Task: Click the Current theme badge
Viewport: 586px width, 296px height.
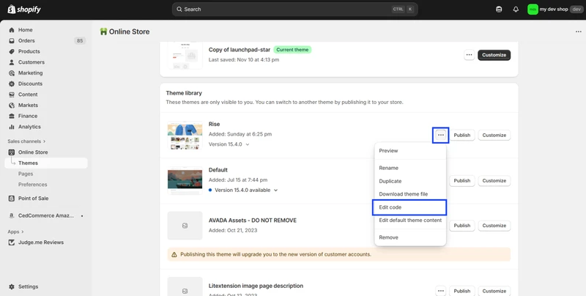Action: coord(292,50)
